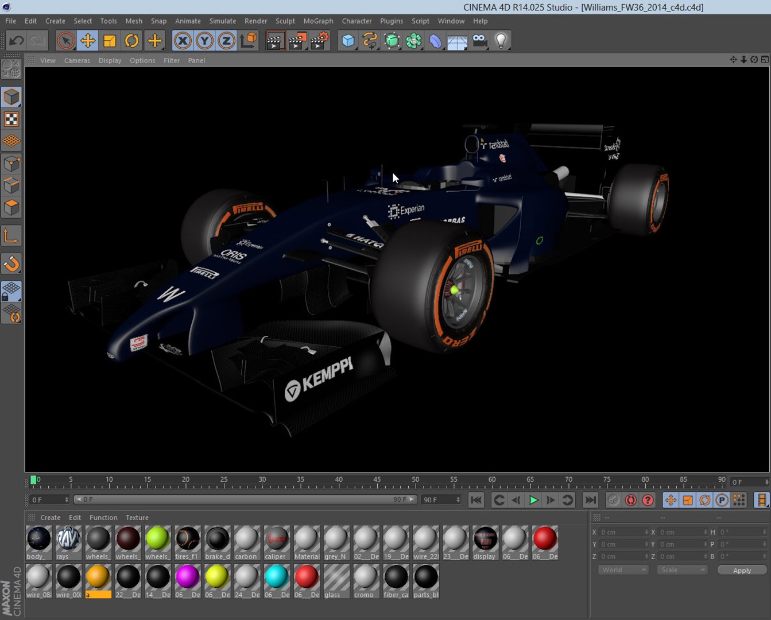771x620 pixels.
Task: Open the World coordinate system dropdown
Action: [x=623, y=570]
